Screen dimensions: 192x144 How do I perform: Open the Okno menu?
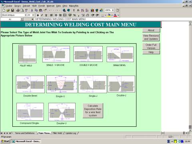pos(65,6)
